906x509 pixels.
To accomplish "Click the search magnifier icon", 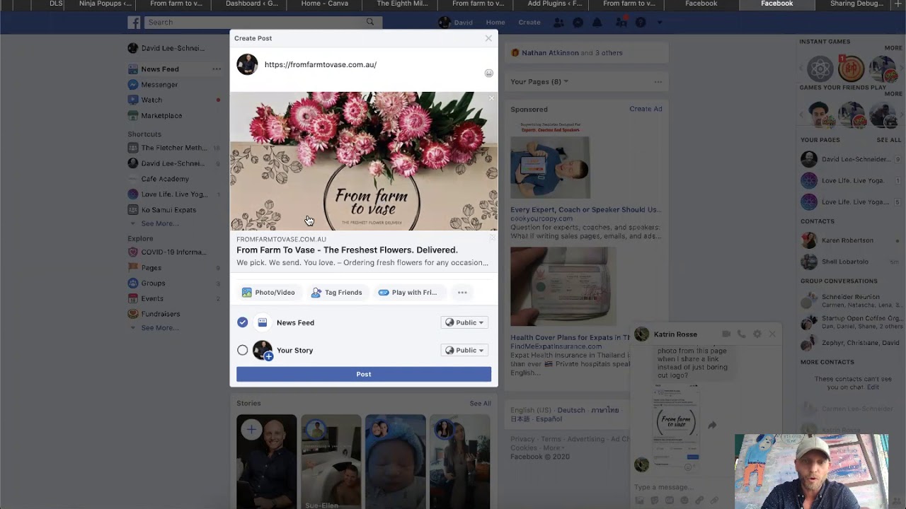I will [369, 22].
